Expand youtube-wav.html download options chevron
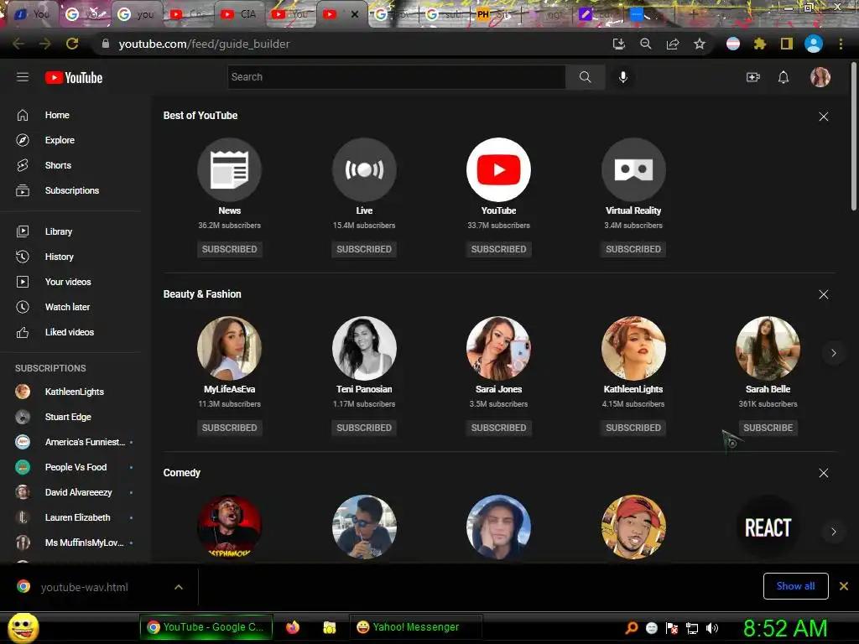This screenshot has height=644, width=859. (179, 587)
